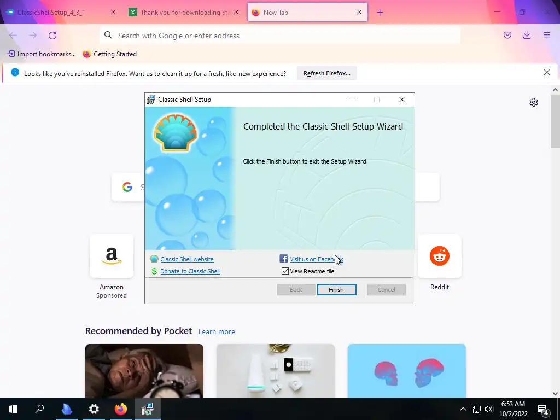Click the browser back arrow
This screenshot has height=420, width=560.
(13, 36)
